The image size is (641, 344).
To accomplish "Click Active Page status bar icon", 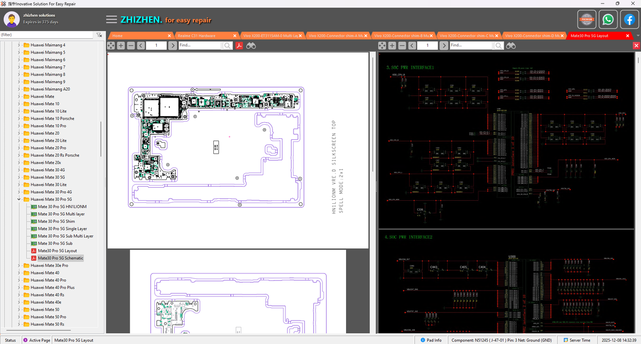I will [x=26, y=340].
